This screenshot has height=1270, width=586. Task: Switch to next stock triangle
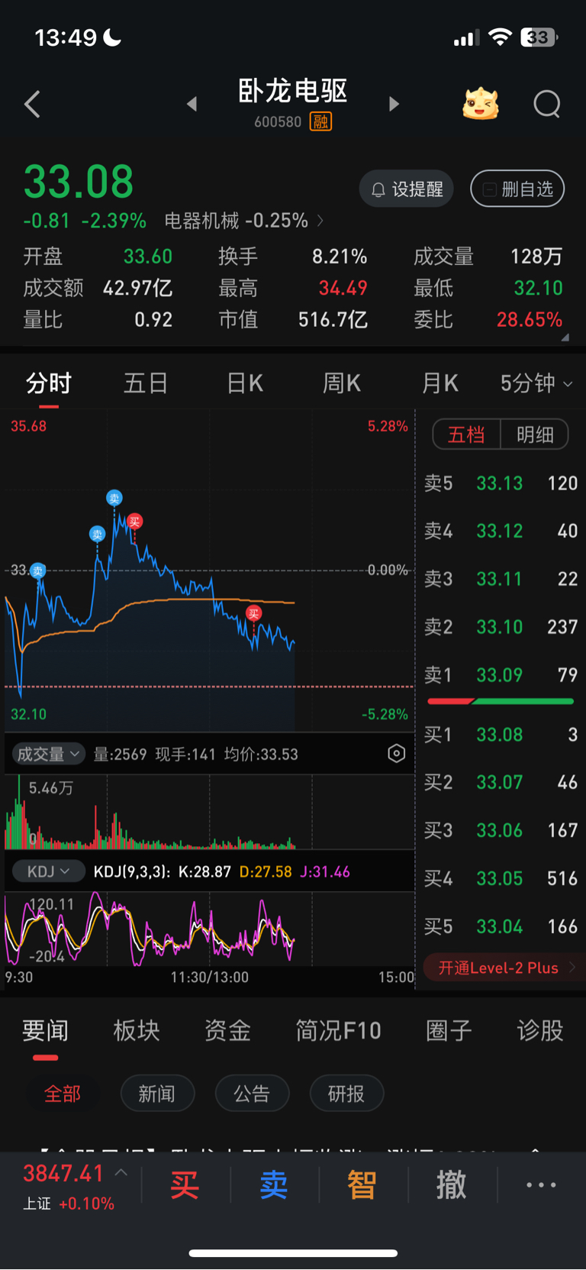pos(394,104)
